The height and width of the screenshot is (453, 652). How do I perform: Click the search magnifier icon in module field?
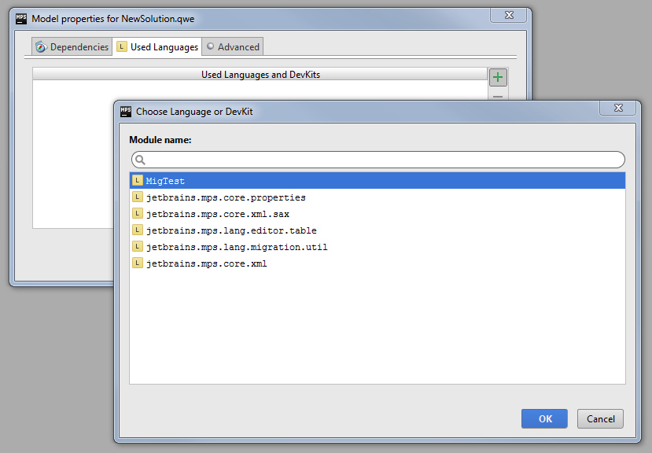(140, 160)
